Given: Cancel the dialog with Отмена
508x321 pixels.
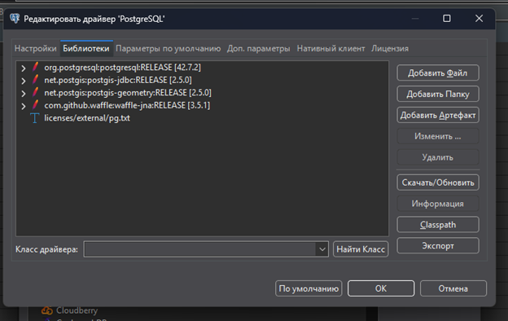Looking at the screenshot, I should [x=453, y=288].
